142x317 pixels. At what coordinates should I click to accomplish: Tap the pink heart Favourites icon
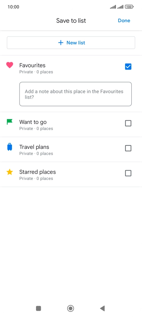(10, 65)
